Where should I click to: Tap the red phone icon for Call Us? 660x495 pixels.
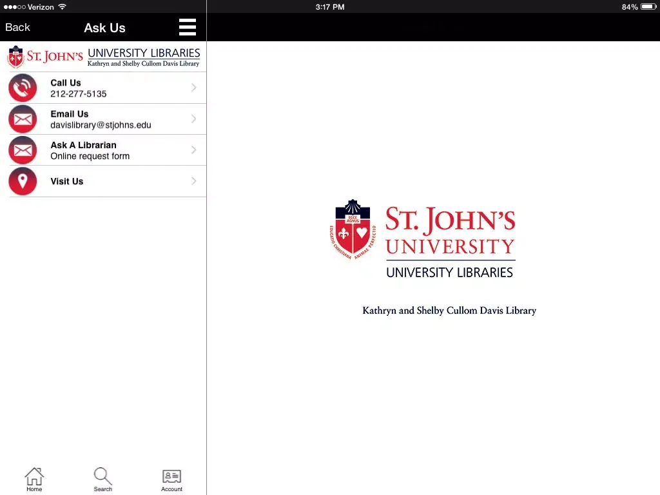tap(23, 88)
